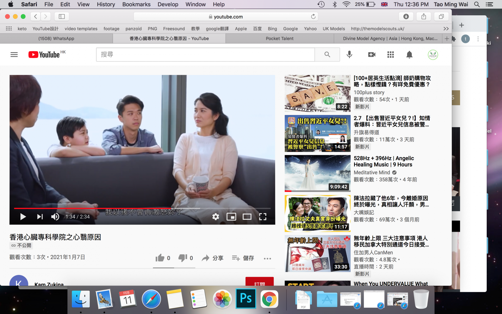The height and width of the screenshot is (314, 502).
Task: Open Photos app from the Dock
Action: point(222,299)
